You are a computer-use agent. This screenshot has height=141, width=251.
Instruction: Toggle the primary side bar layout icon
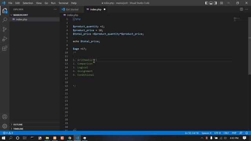[207, 3]
